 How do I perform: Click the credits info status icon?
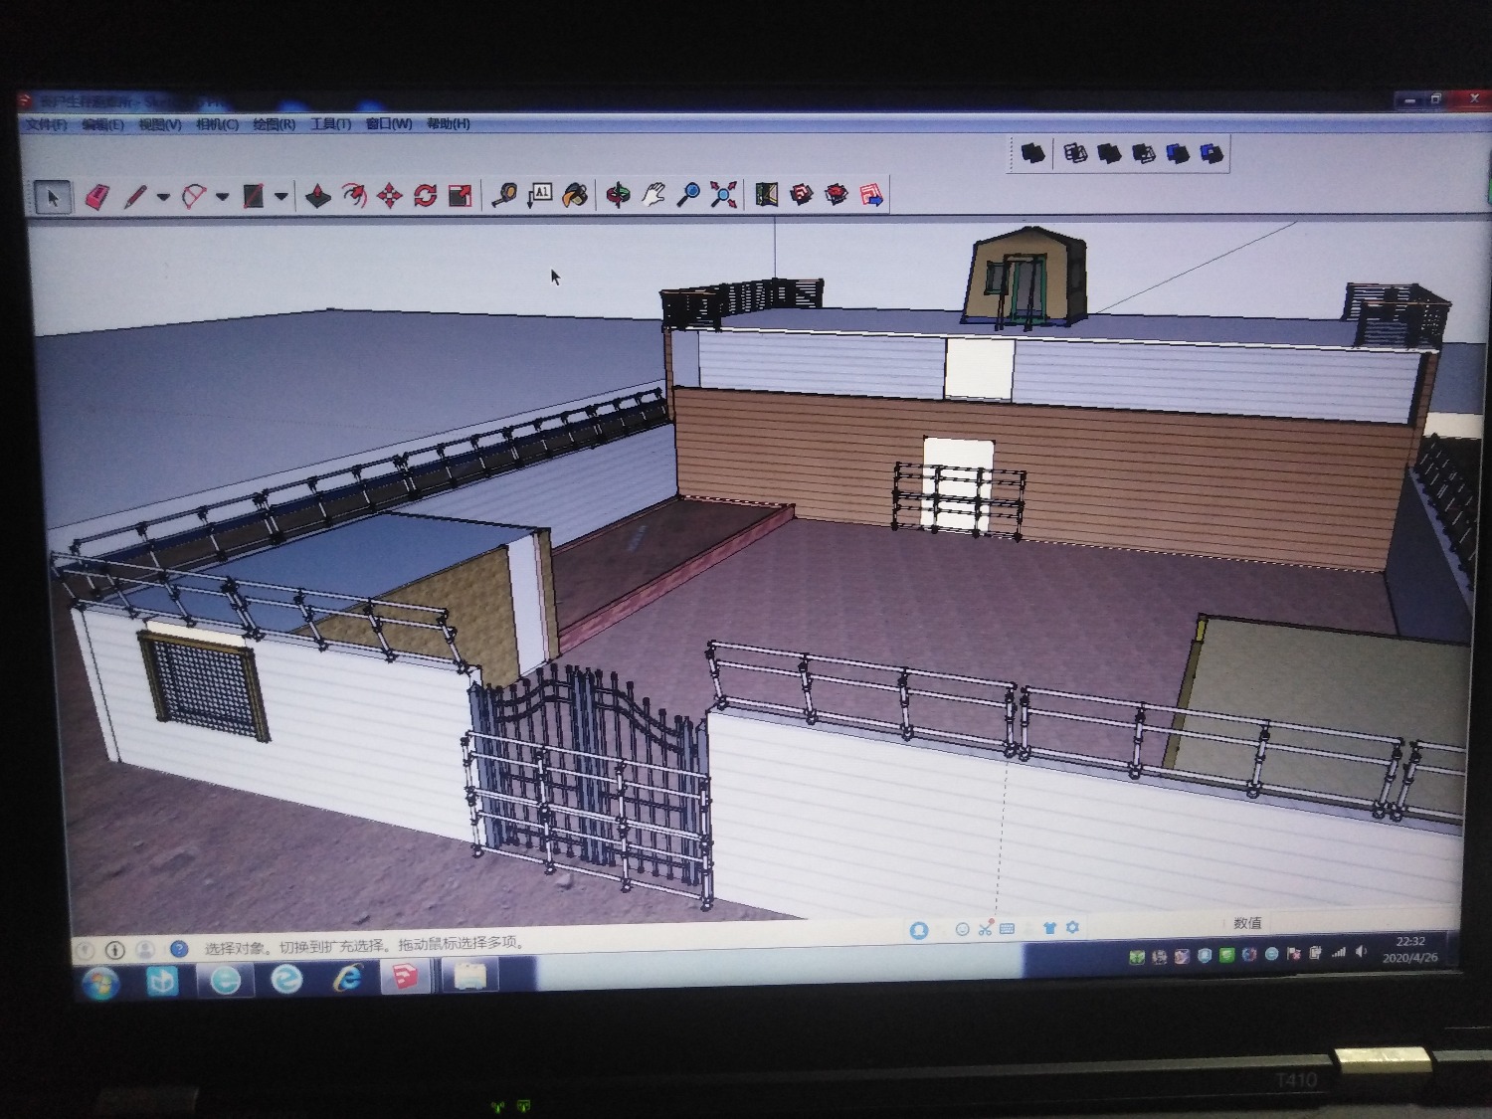(115, 950)
